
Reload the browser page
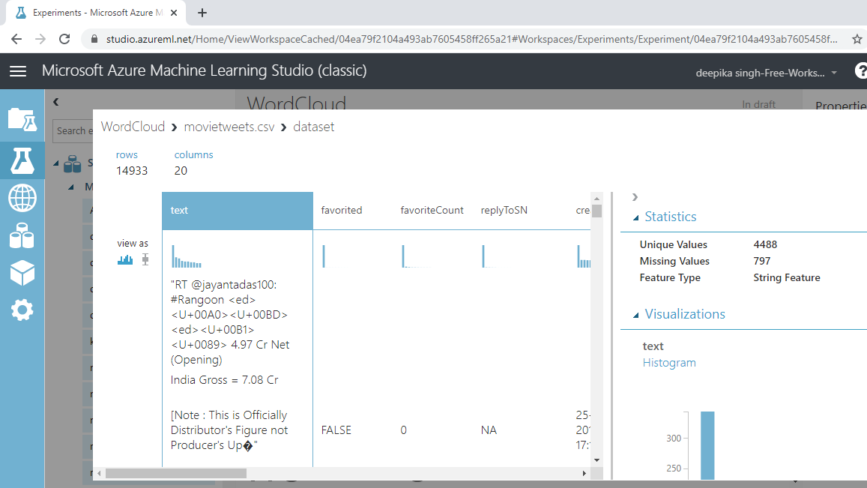point(64,39)
